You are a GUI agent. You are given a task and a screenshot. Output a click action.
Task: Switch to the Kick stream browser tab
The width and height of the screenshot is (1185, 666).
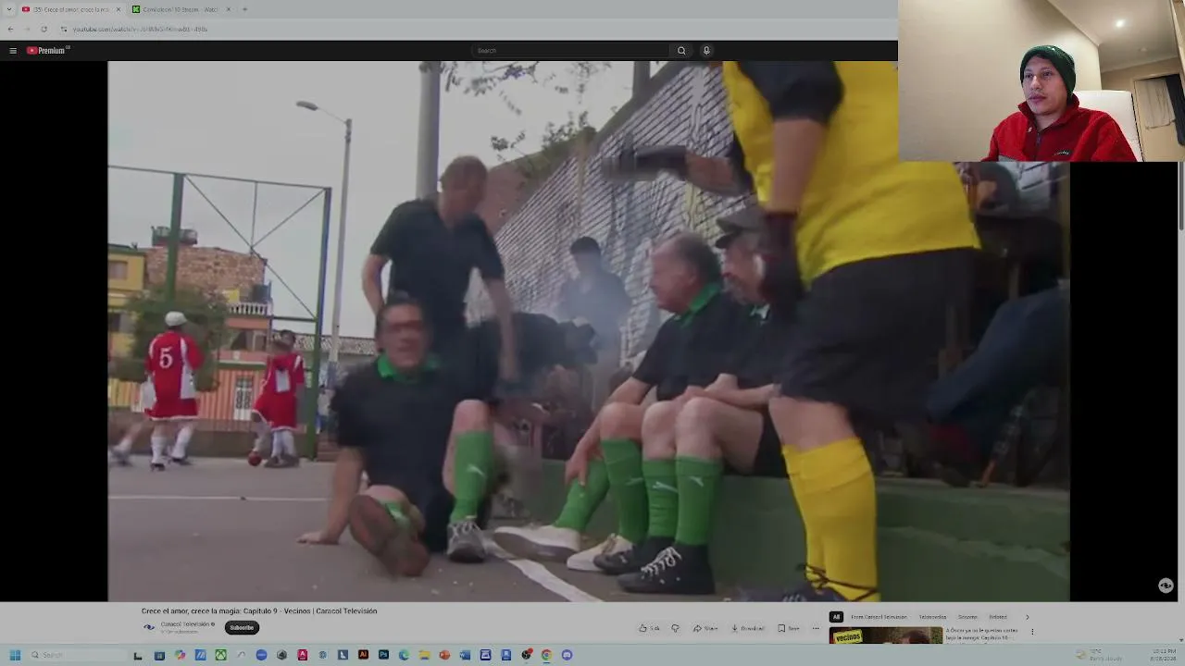180,9
